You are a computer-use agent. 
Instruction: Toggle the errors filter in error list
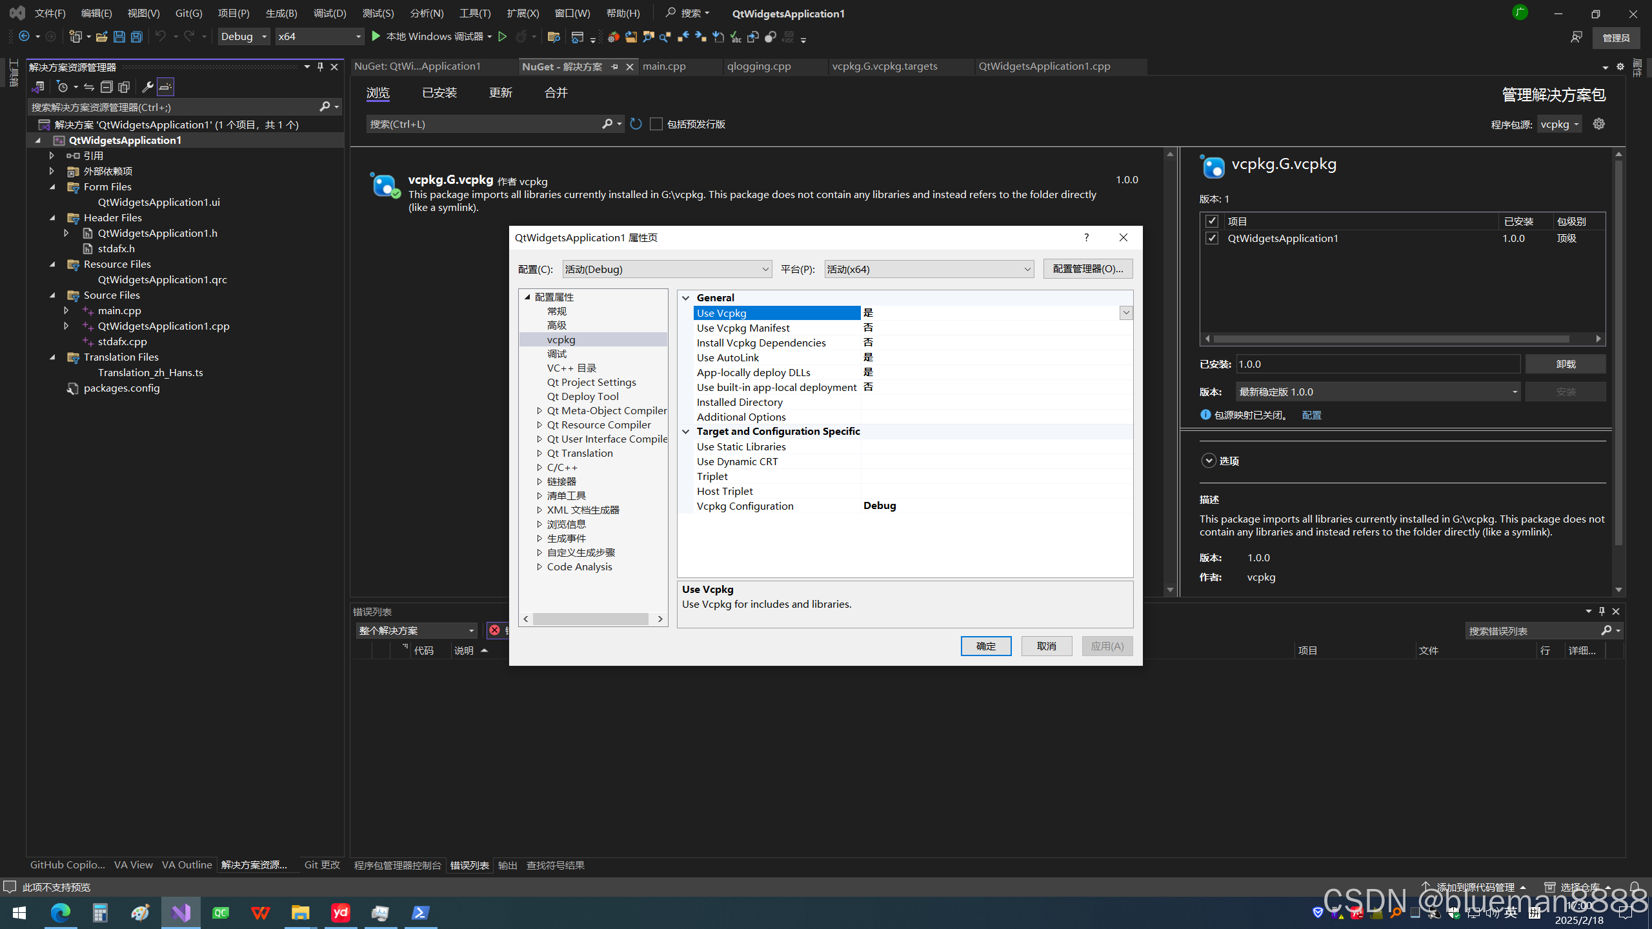pyautogui.click(x=498, y=630)
